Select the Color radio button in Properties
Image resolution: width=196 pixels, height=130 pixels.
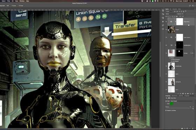click(x=166, y=104)
